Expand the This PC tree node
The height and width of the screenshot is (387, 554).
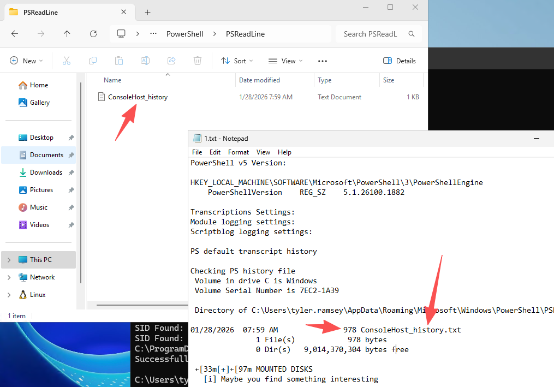click(x=9, y=260)
